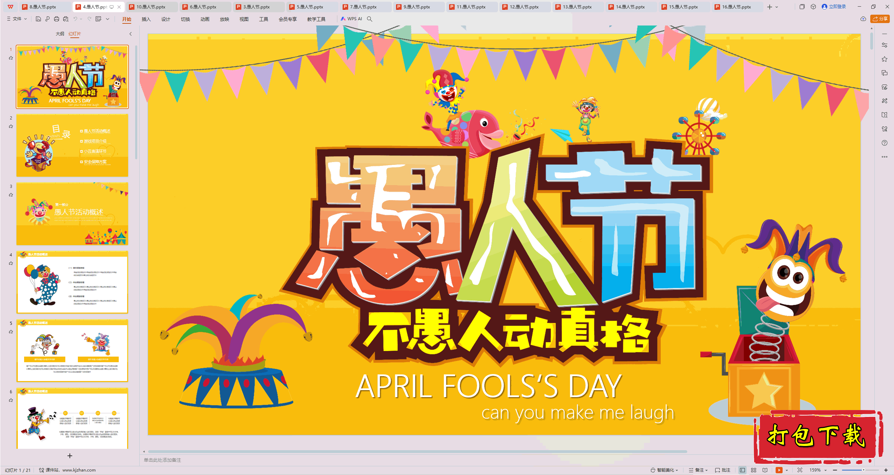
Task: Launch WPS AI assistant
Action: click(x=351, y=19)
